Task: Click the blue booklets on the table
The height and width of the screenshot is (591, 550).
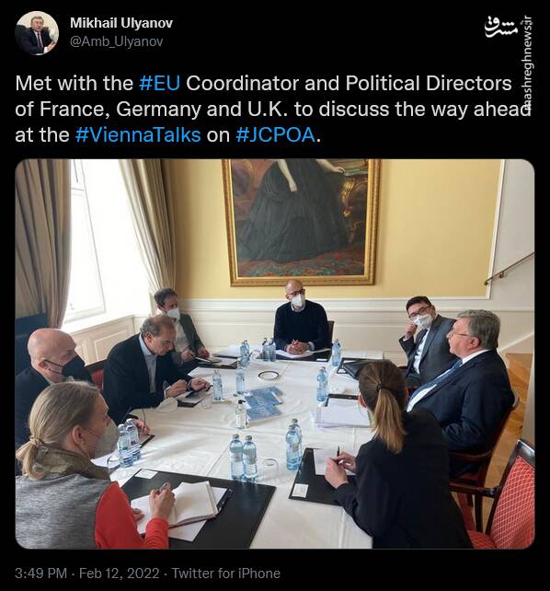Action: pyautogui.click(x=264, y=403)
